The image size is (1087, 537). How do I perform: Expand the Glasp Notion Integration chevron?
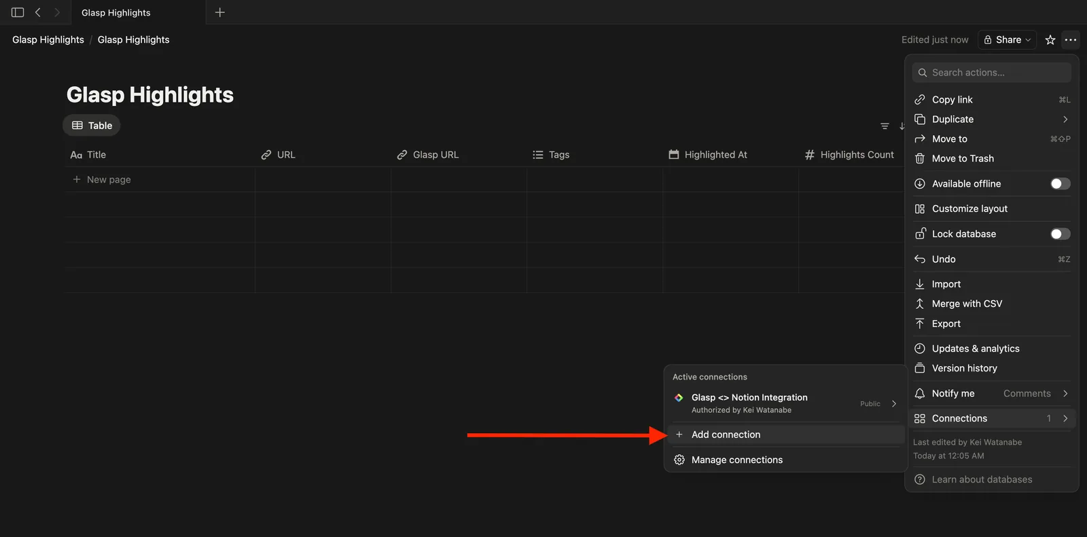pos(894,404)
